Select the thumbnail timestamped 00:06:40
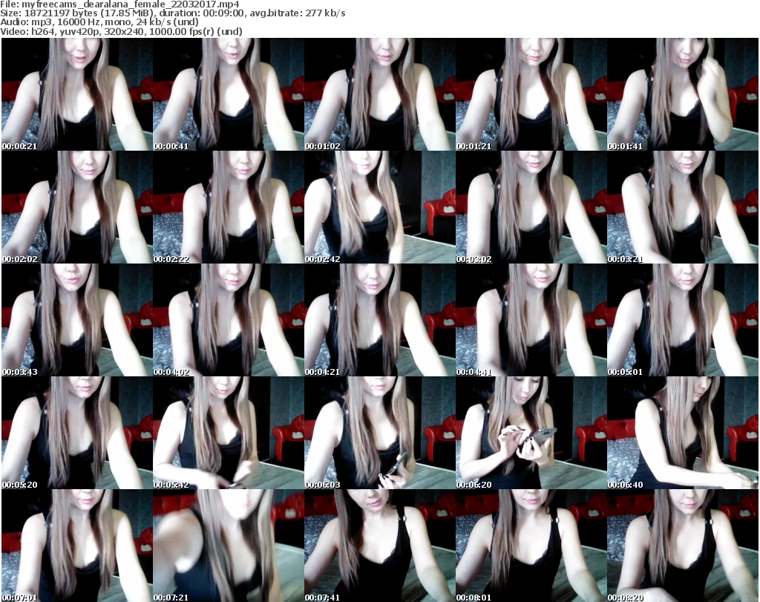 click(x=683, y=433)
